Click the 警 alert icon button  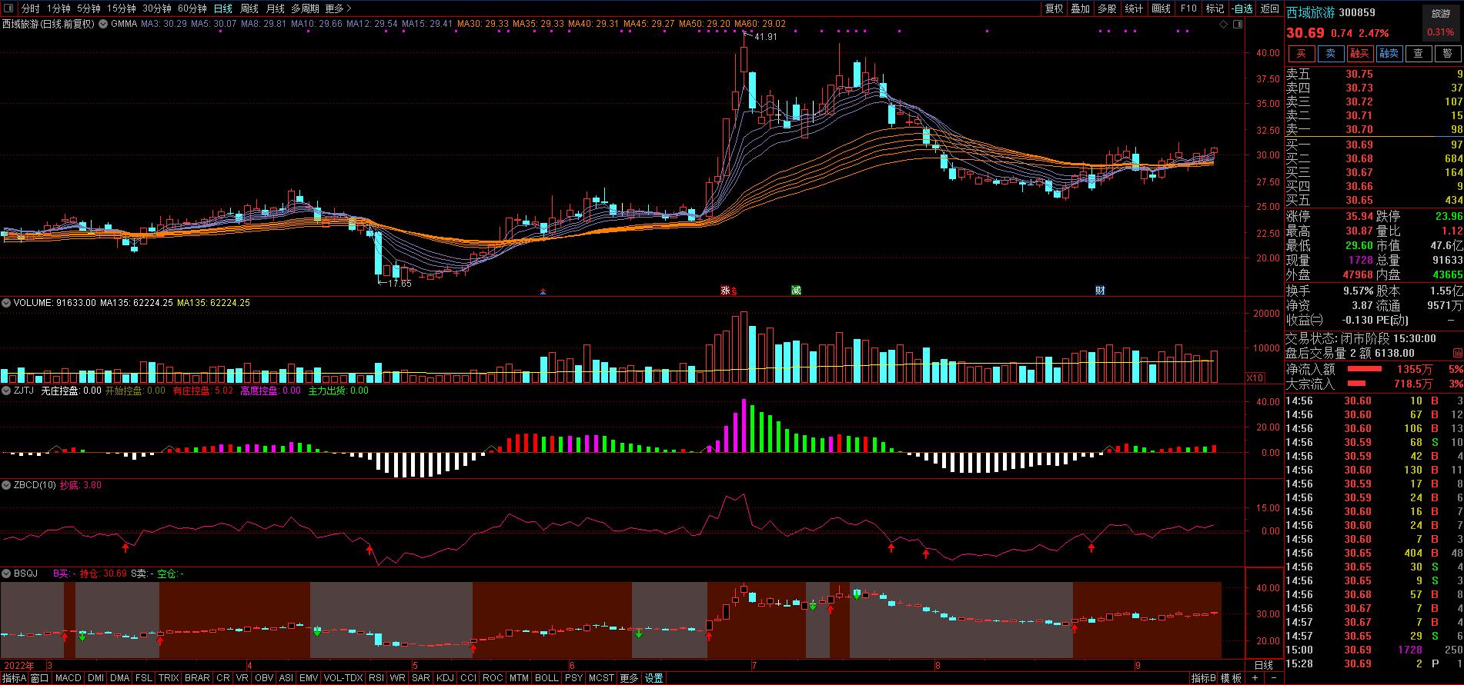click(x=1448, y=53)
